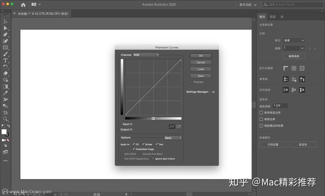Click the lock guides icon

(294, 79)
